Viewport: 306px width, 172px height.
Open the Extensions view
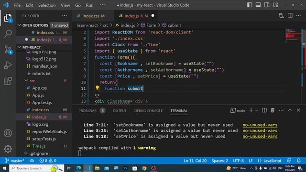click(x=8, y=81)
